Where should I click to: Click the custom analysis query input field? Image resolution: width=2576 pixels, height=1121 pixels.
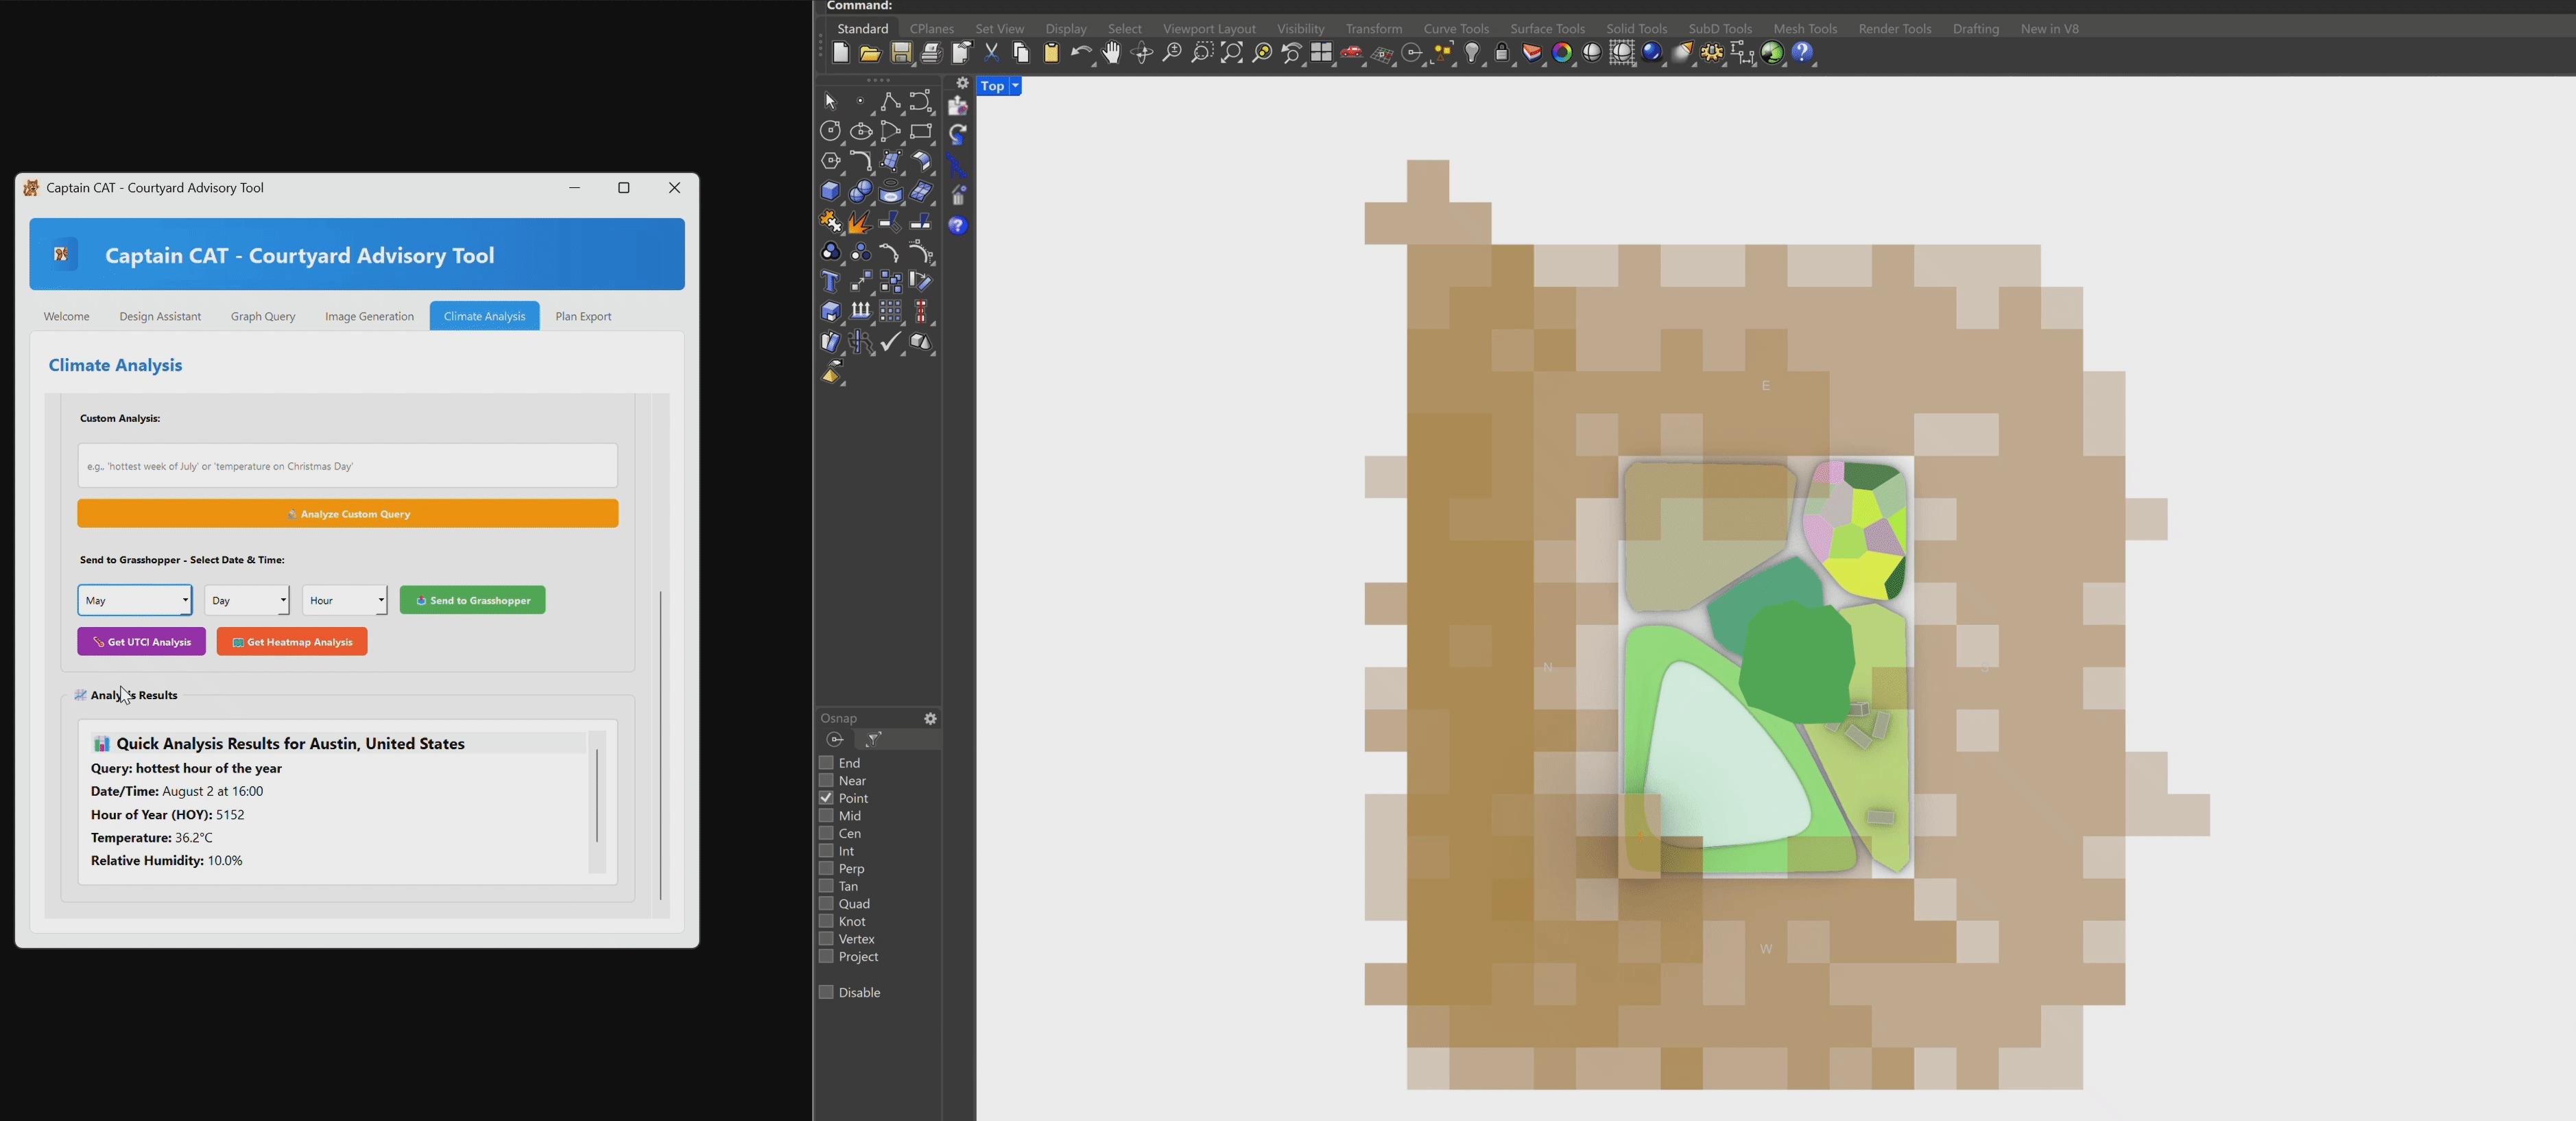(348, 466)
